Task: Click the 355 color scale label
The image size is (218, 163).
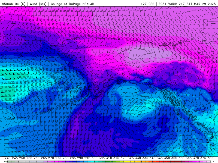Action: point(174,158)
